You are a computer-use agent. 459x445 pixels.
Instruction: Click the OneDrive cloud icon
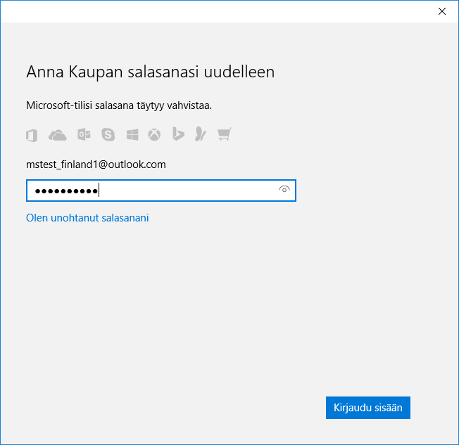click(57, 134)
